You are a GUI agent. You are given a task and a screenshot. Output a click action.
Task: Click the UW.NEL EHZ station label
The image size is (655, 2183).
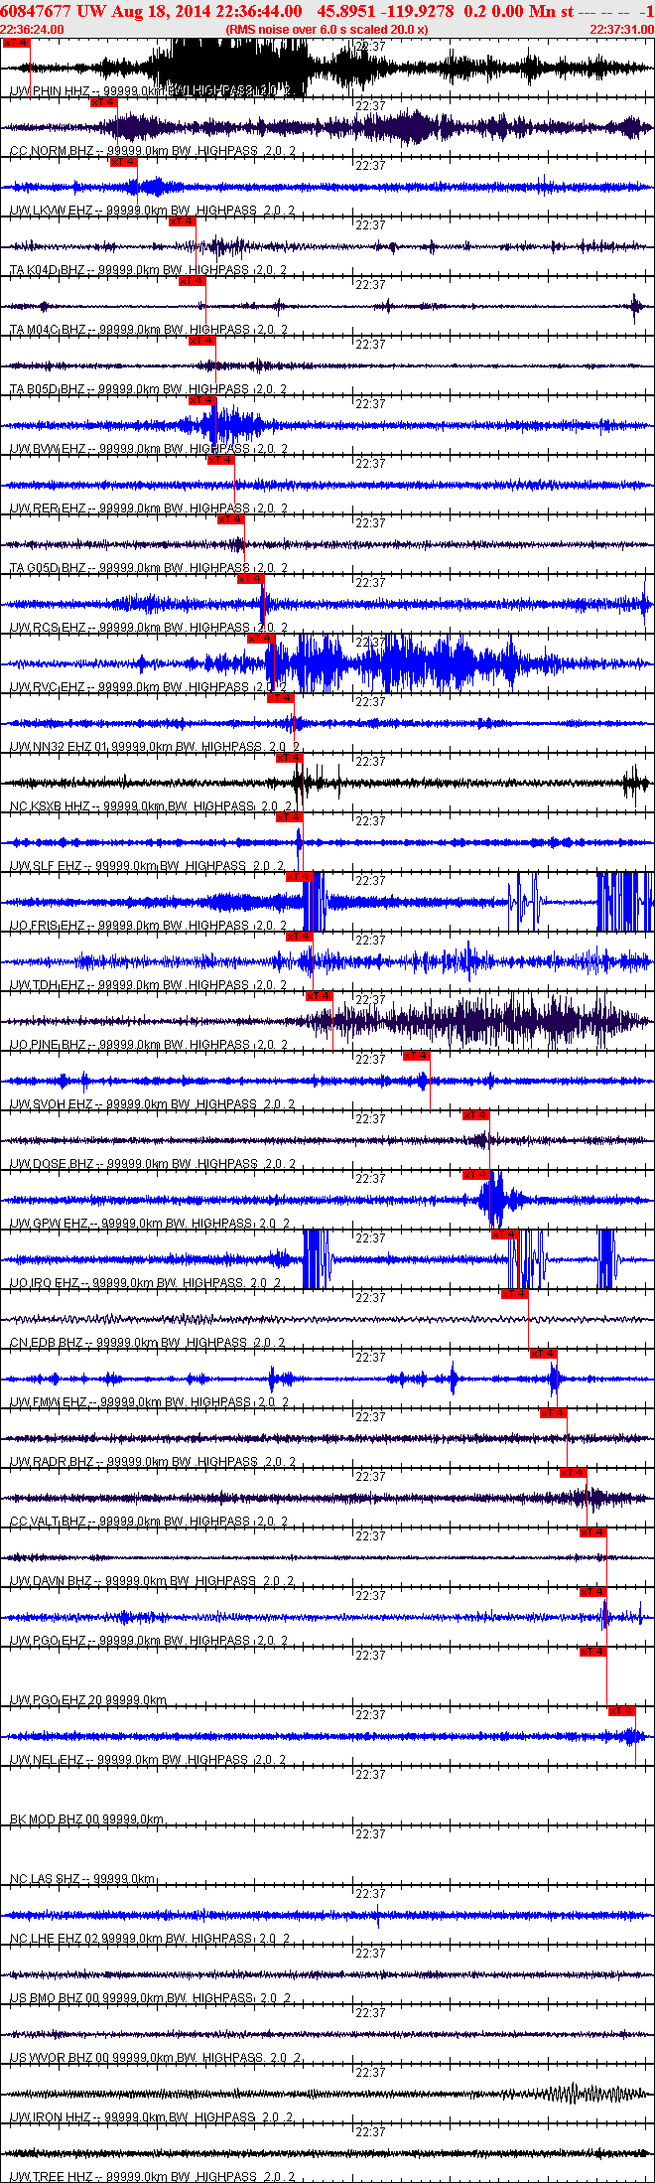tap(147, 1760)
